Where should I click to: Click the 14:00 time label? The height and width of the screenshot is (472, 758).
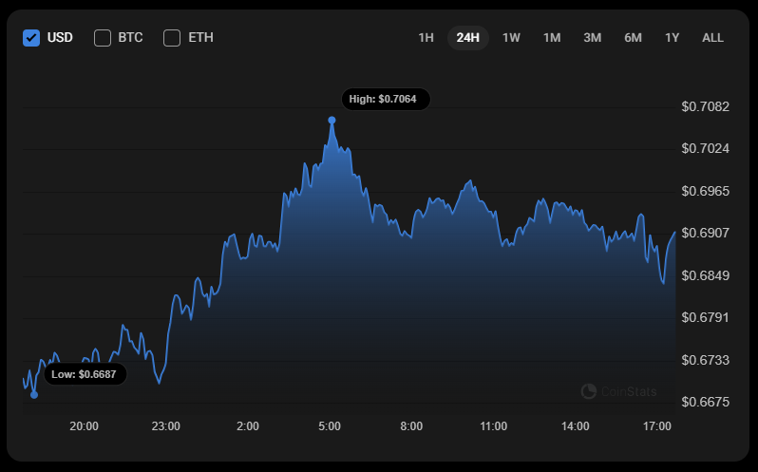576,426
